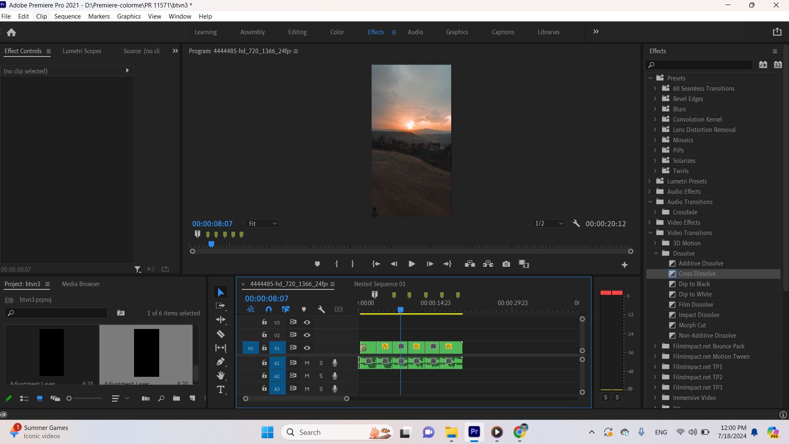The height and width of the screenshot is (444, 789).
Task: Open the Markers menu
Action: [99, 16]
